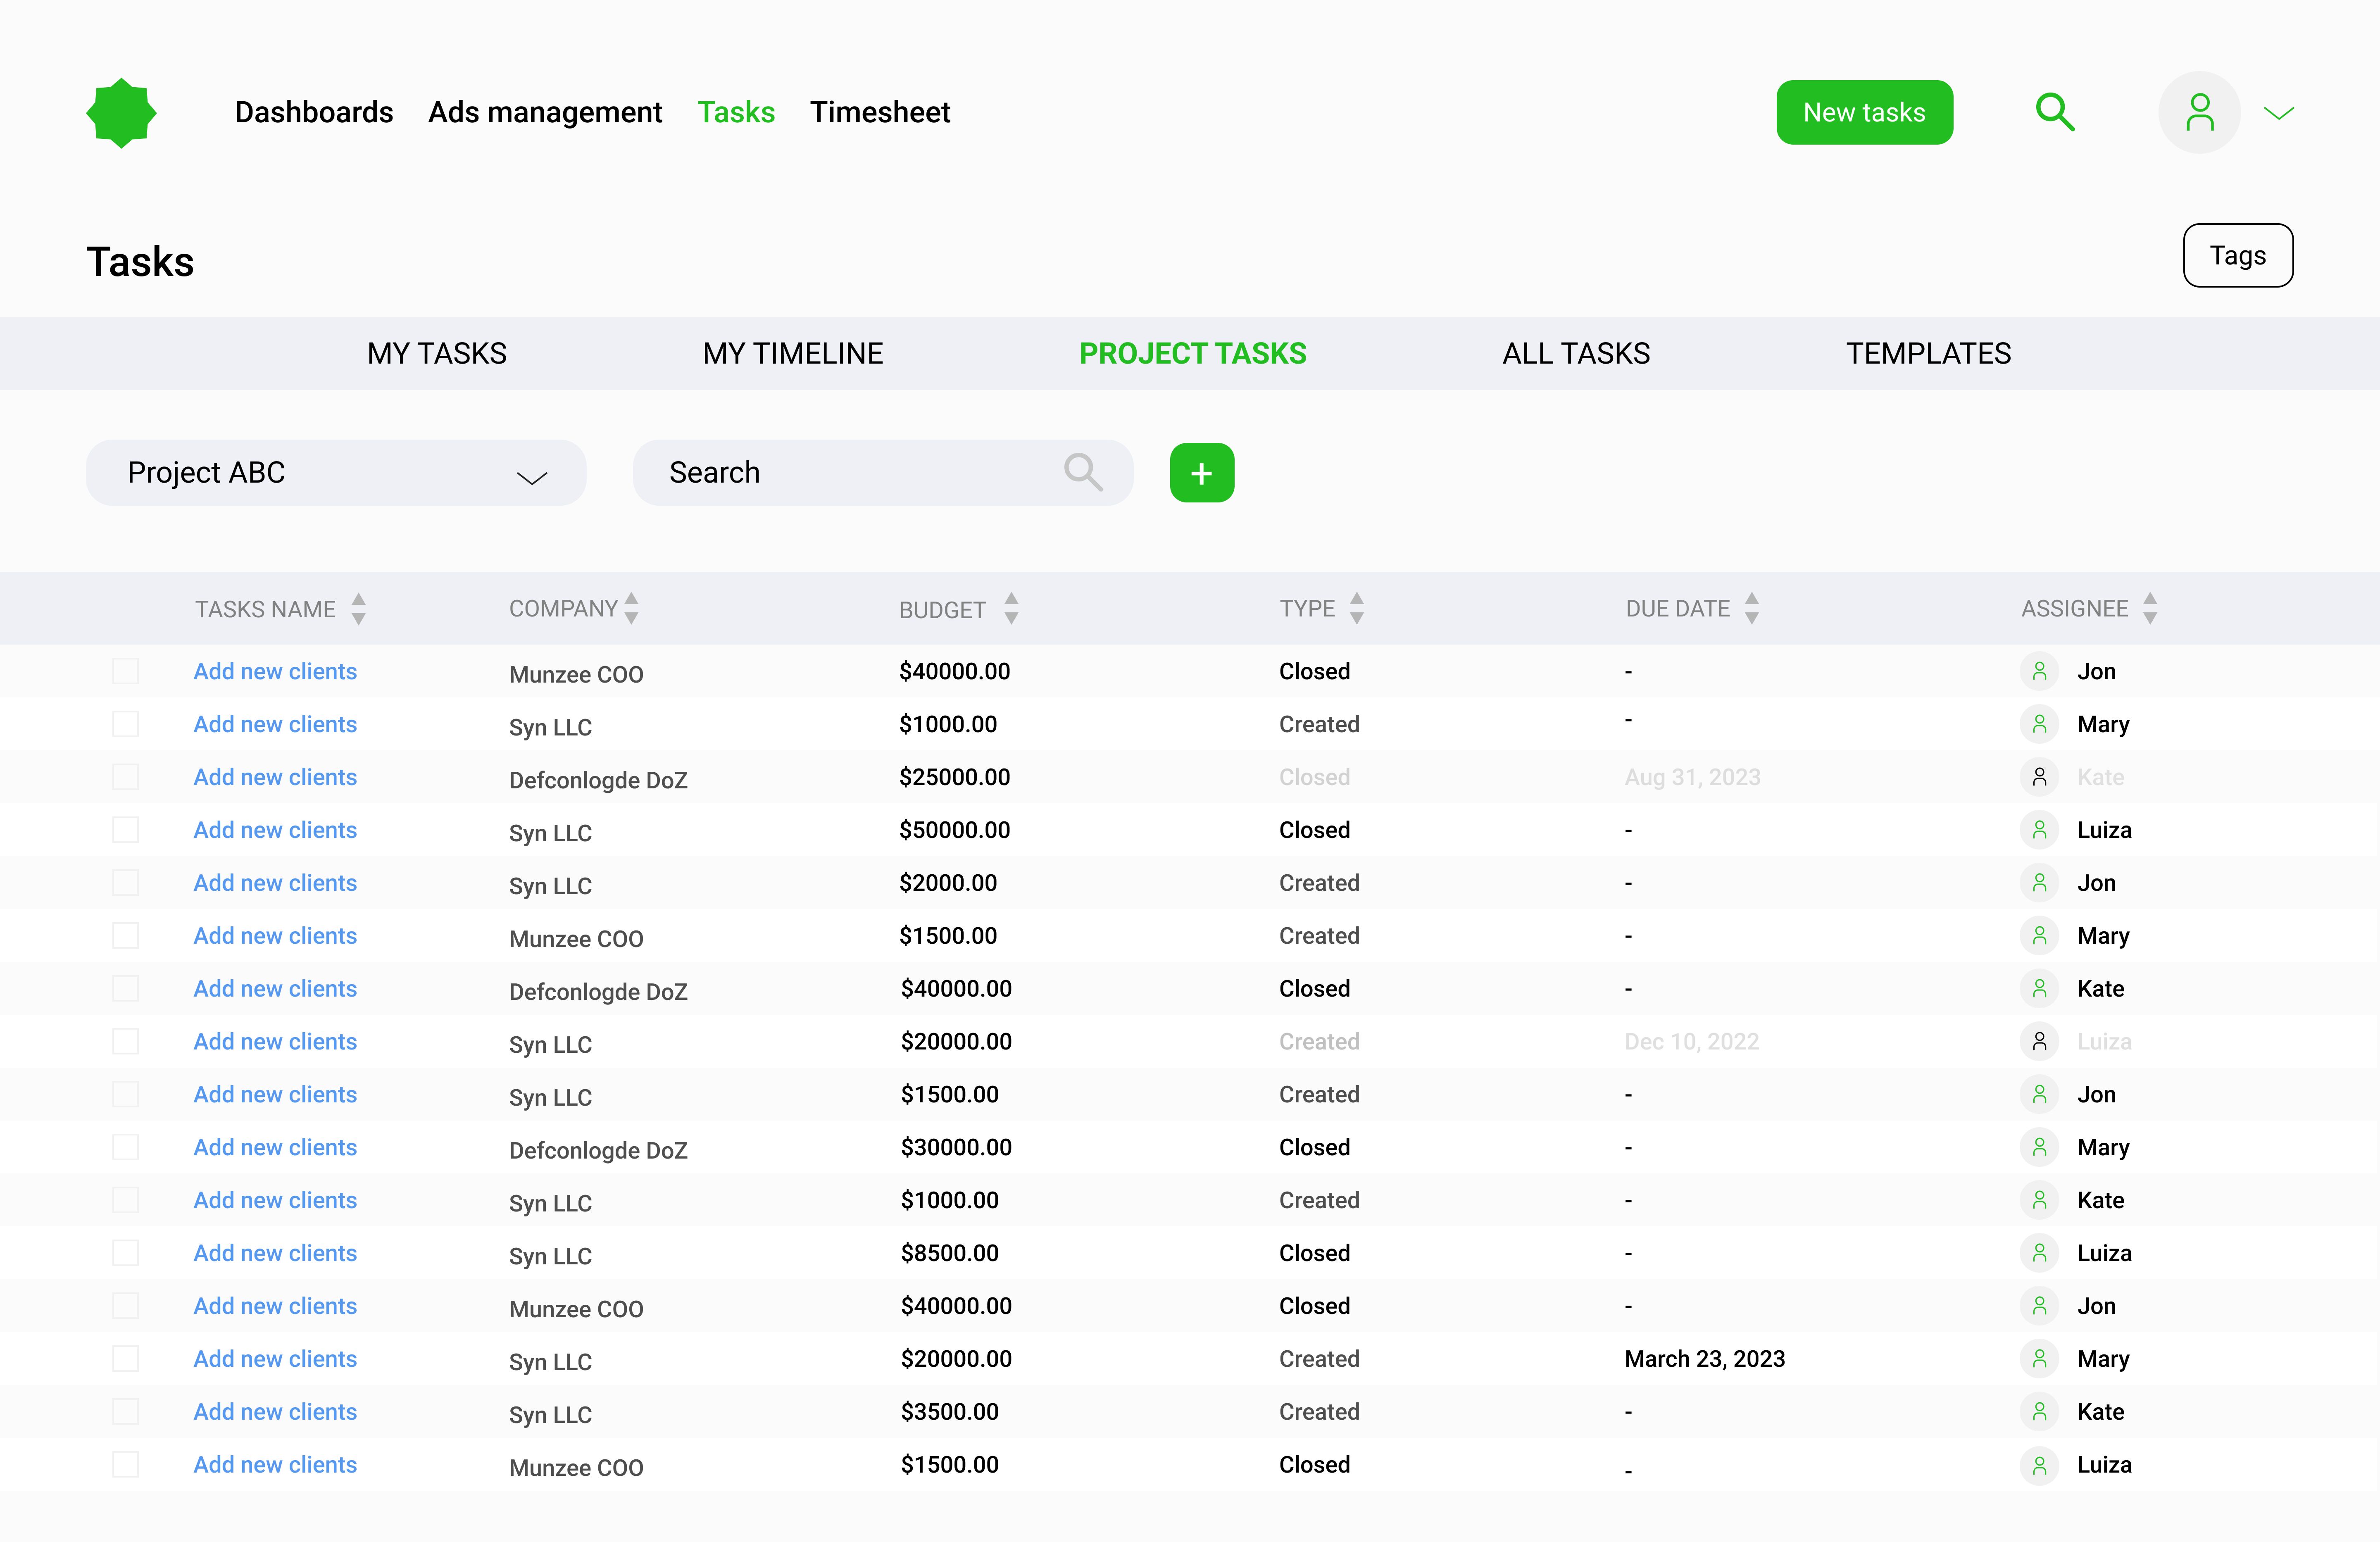Sort by Company column arrows
The height and width of the screenshot is (1542, 2380).
point(631,608)
